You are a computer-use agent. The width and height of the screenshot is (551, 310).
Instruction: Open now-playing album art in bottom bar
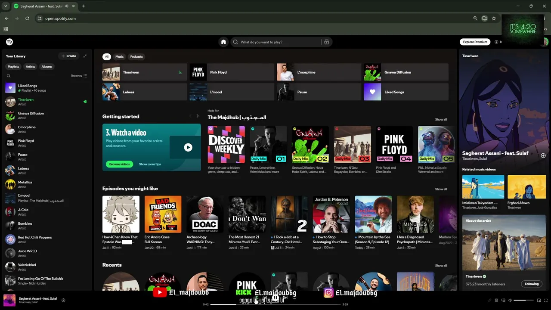pyautogui.click(x=9, y=300)
